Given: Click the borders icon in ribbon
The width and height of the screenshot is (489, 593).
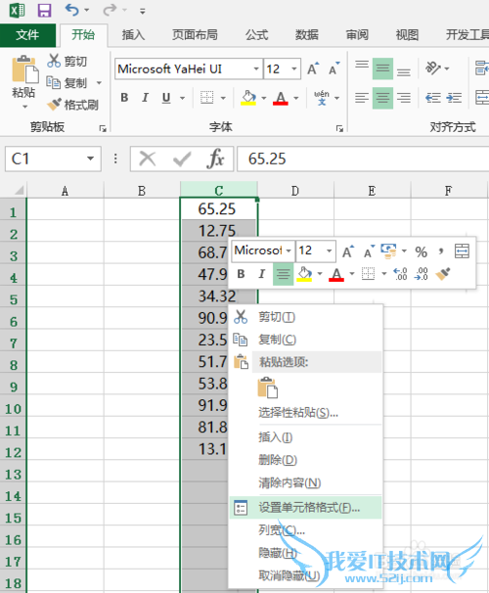Looking at the screenshot, I should [x=206, y=98].
